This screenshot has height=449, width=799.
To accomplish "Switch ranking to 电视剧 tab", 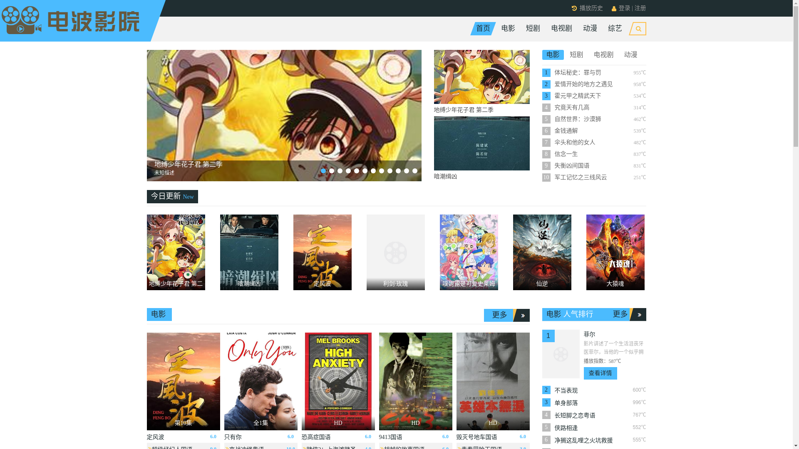I will click(x=603, y=55).
